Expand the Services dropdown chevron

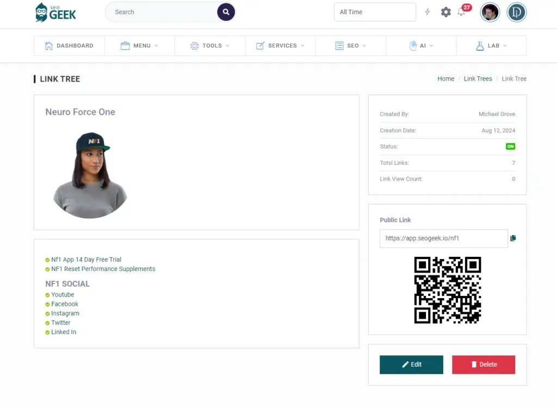[x=302, y=46]
